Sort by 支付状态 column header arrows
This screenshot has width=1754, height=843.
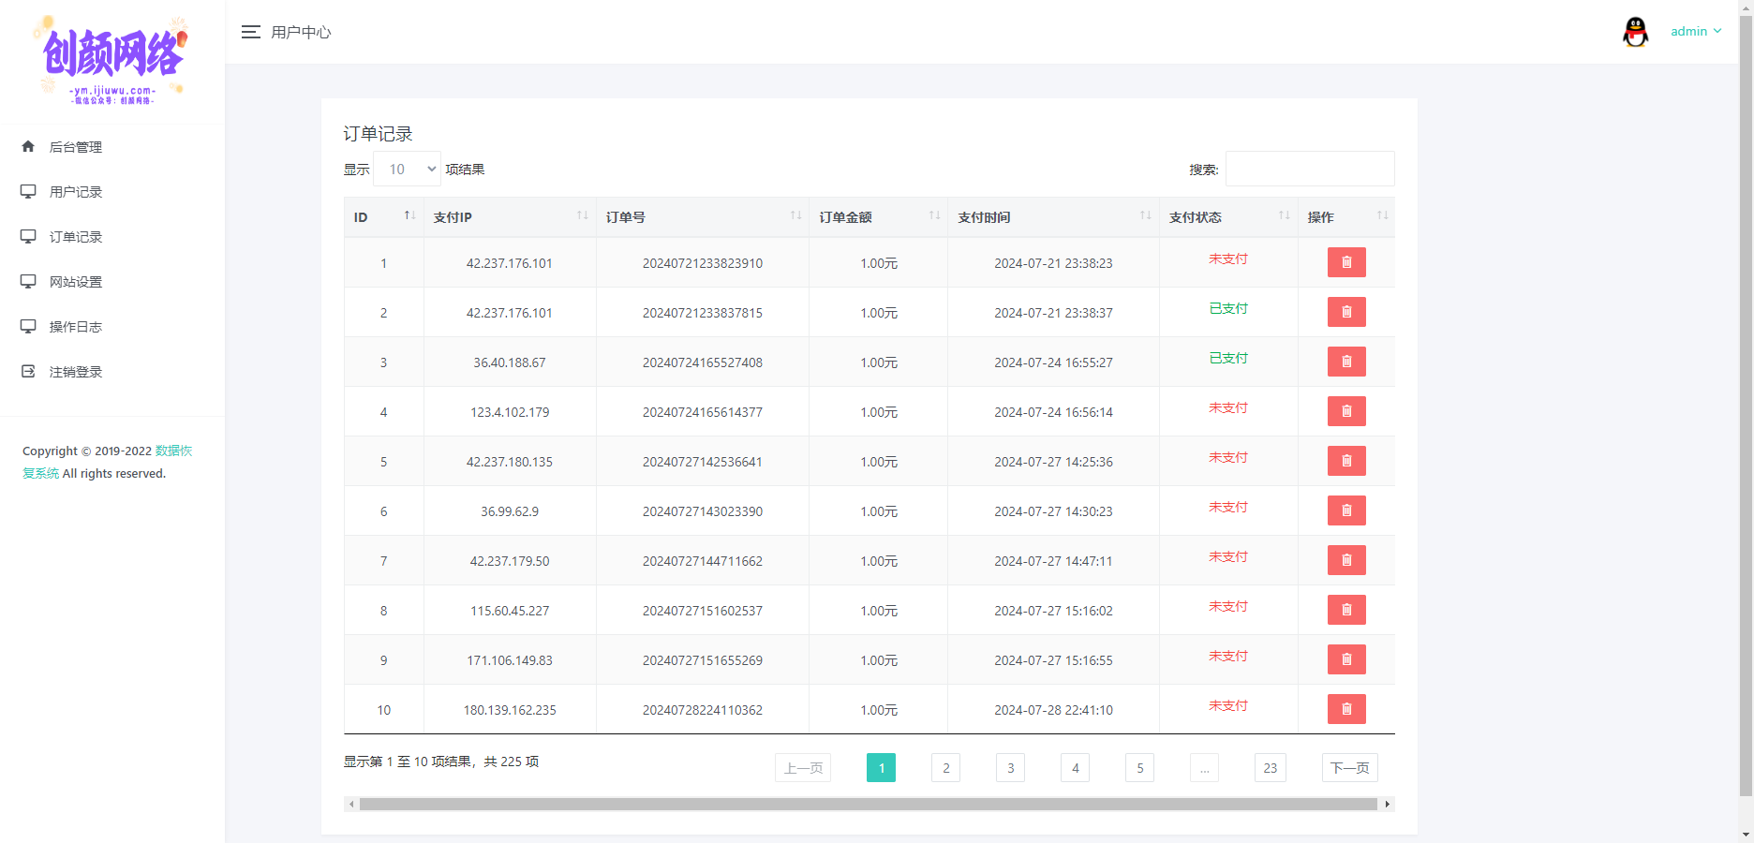[1284, 216]
